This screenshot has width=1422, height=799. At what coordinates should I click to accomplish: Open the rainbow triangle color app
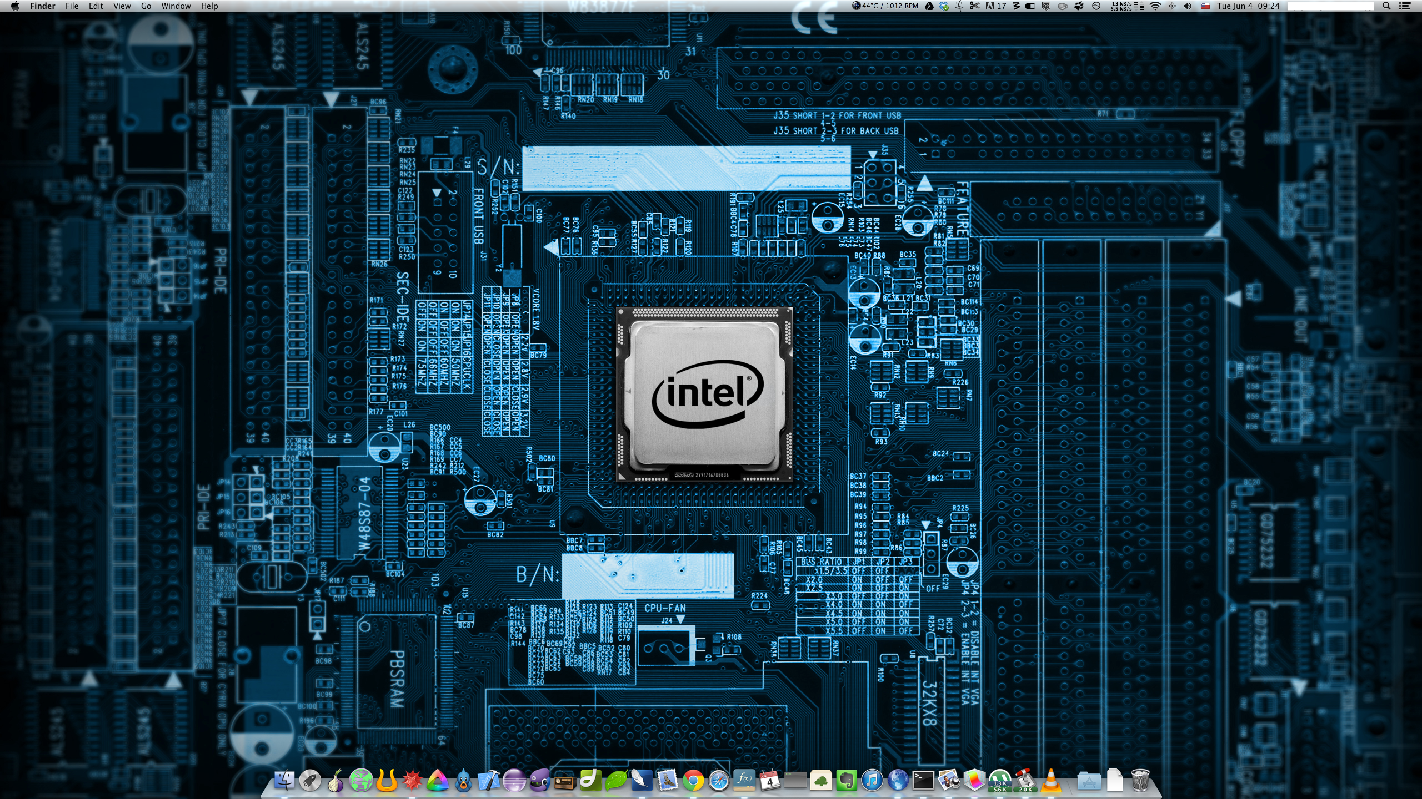(438, 780)
